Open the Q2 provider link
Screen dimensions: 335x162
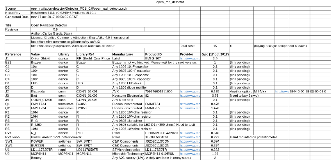point(190,108)
